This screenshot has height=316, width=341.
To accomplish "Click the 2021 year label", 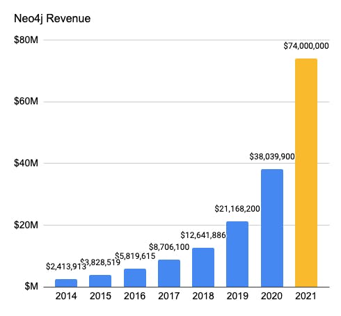I will (x=306, y=296).
